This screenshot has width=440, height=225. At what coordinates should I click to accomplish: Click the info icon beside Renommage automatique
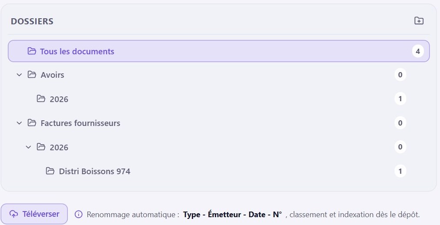[79, 214]
